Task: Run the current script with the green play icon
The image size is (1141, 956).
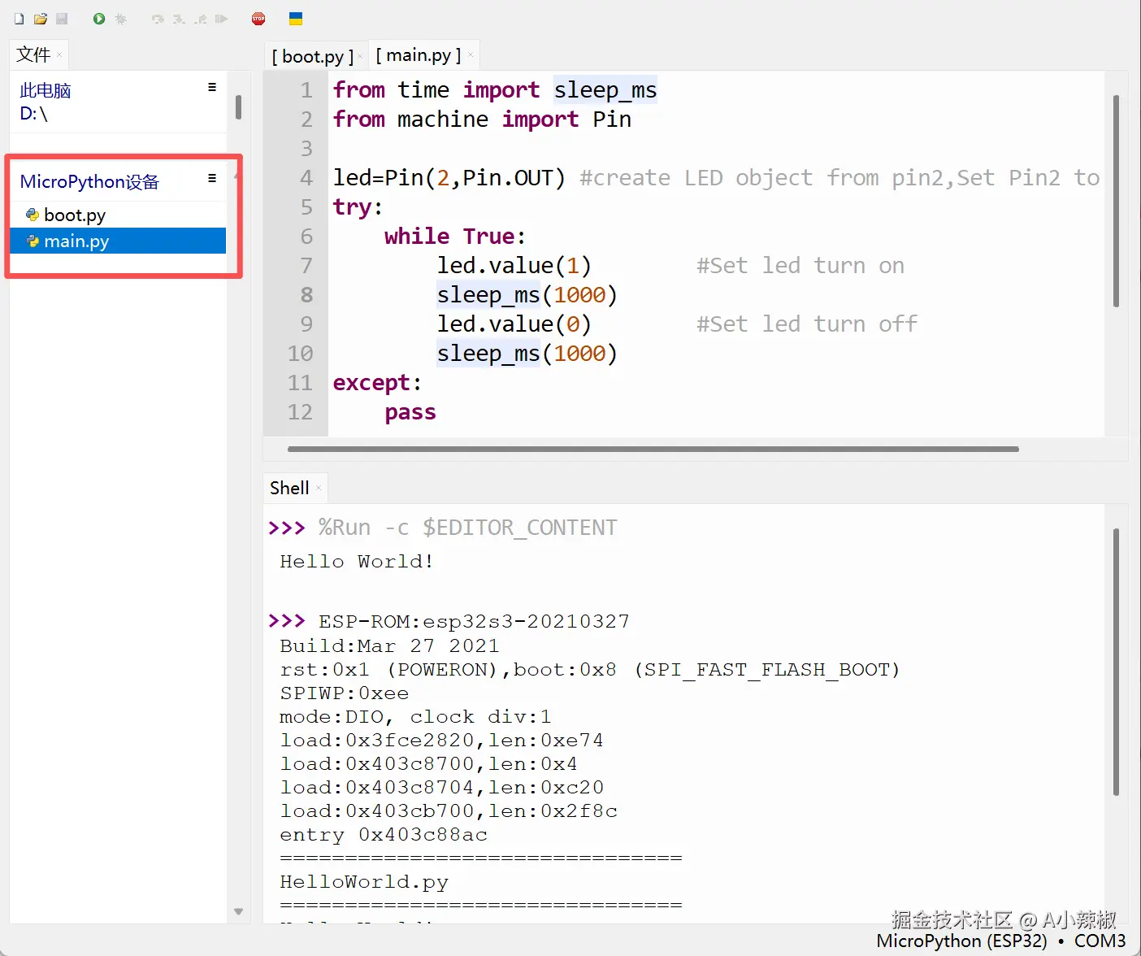Action: 99,19
